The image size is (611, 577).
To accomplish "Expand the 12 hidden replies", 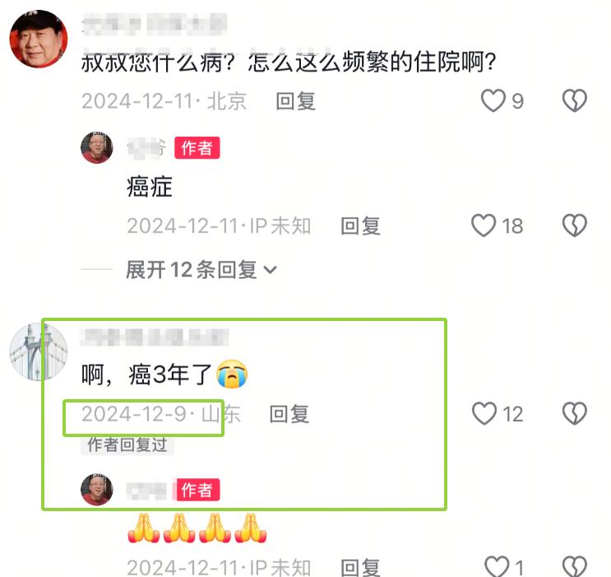I will [201, 270].
